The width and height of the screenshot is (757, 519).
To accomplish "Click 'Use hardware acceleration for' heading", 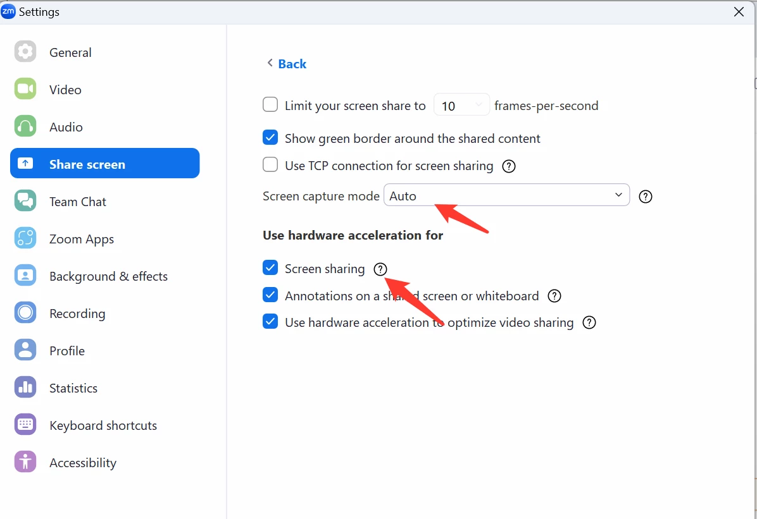I will point(353,235).
